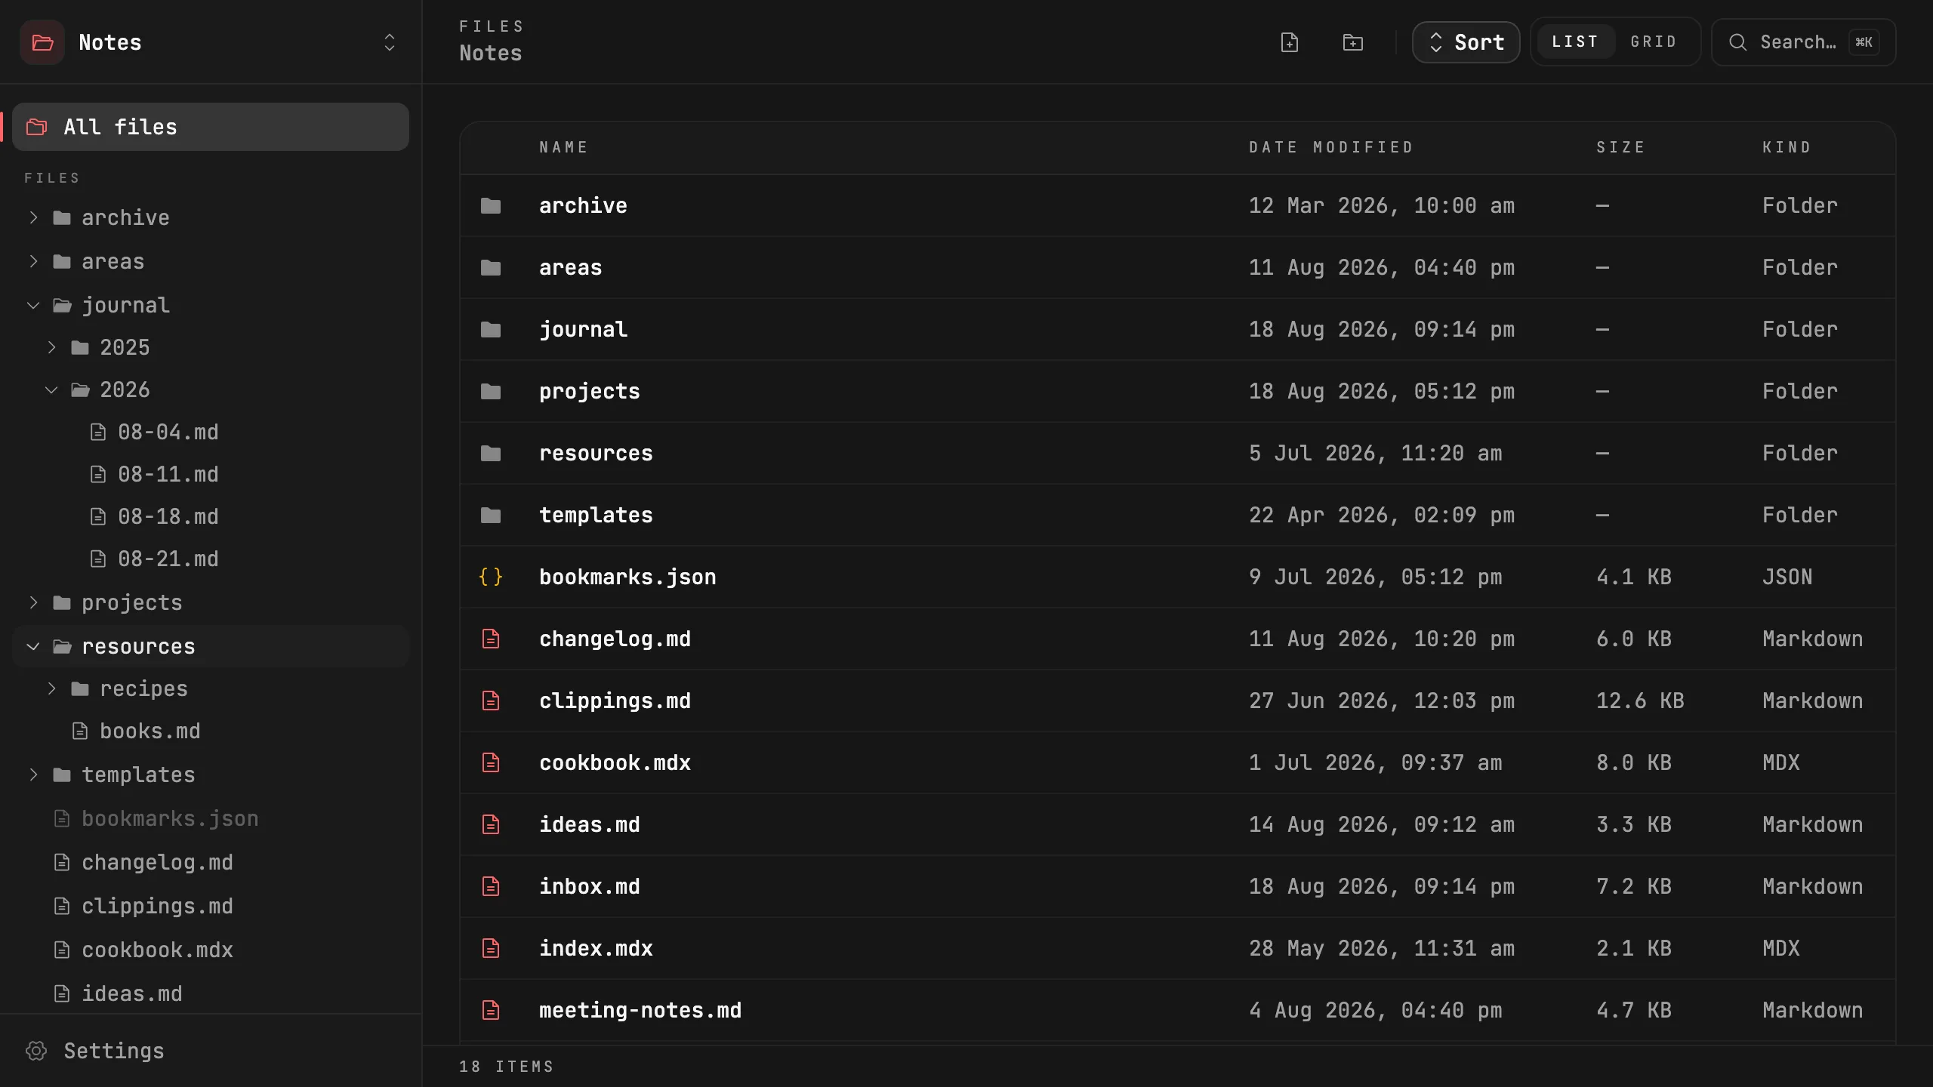This screenshot has width=1933, height=1087.
Task: Expand the 2025 folder in sidebar
Action: click(x=51, y=347)
